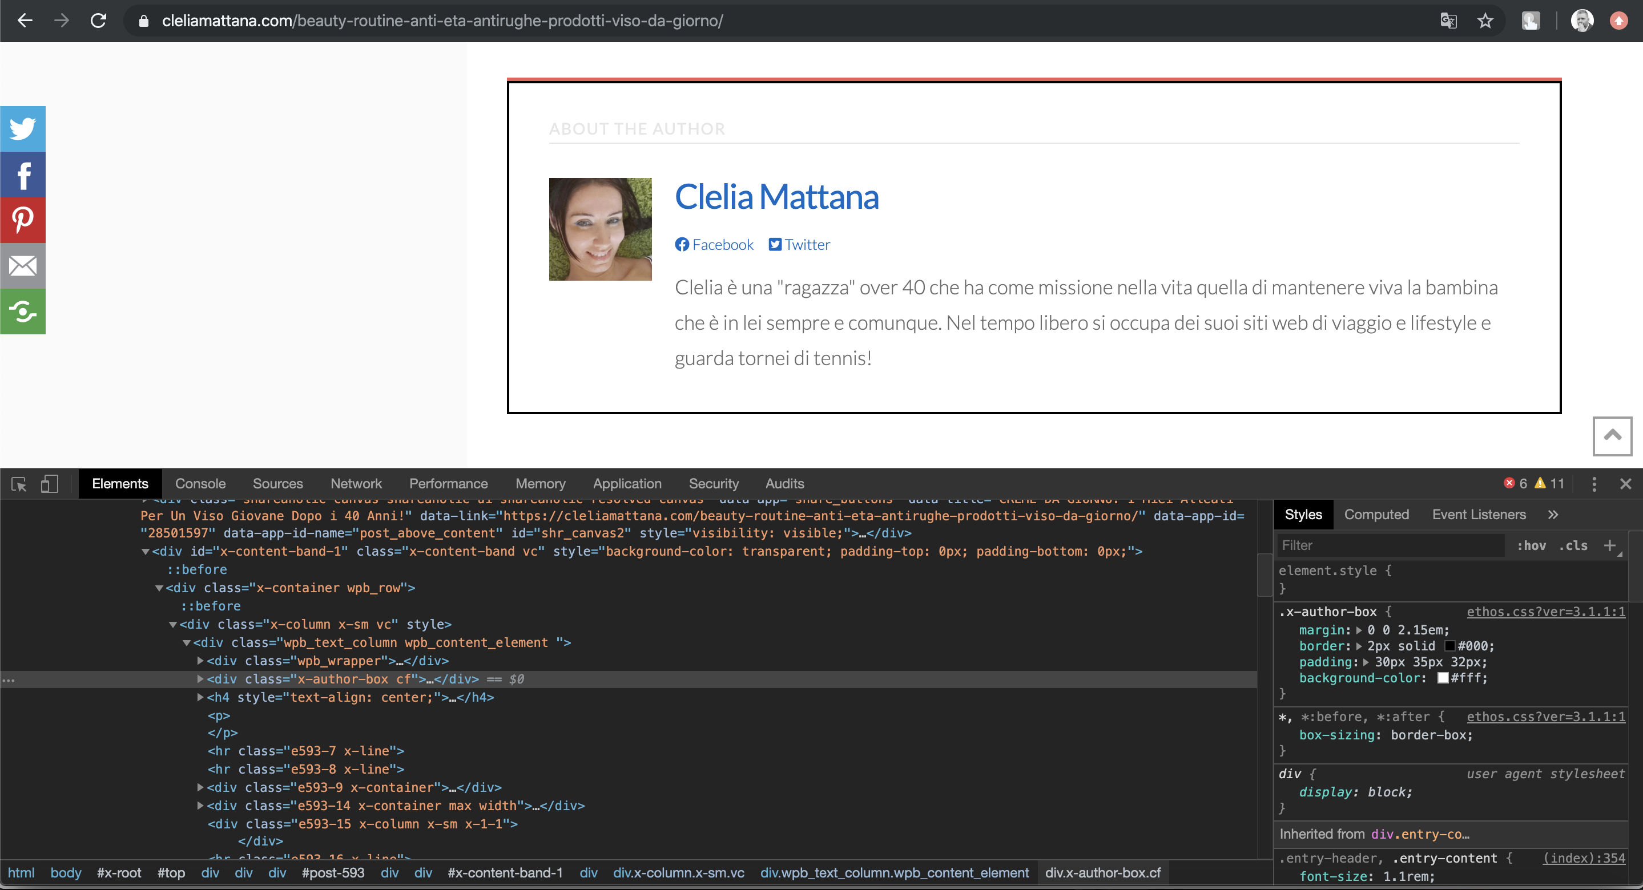
Task: Activate the inspect element picker icon
Action: click(x=19, y=484)
